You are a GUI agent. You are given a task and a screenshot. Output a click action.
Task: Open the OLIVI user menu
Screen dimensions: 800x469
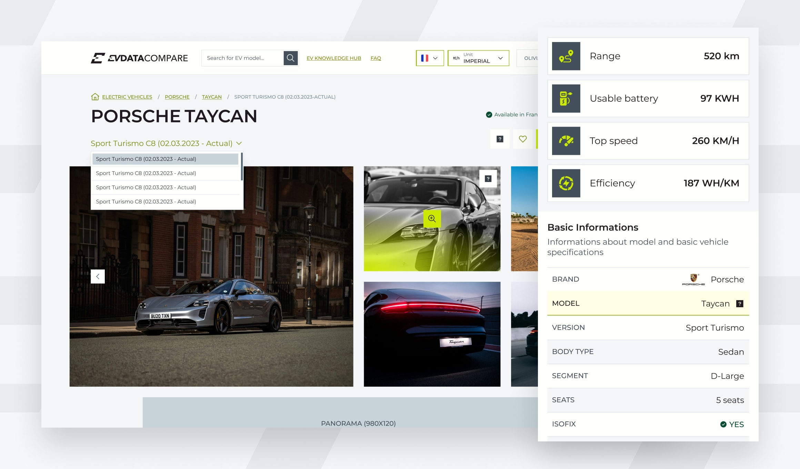pyautogui.click(x=527, y=58)
